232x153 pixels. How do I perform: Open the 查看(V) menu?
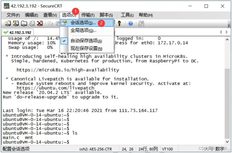coord(50,15)
